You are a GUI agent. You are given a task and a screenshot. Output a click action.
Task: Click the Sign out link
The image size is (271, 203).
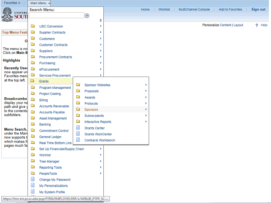[x=258, y=9]
